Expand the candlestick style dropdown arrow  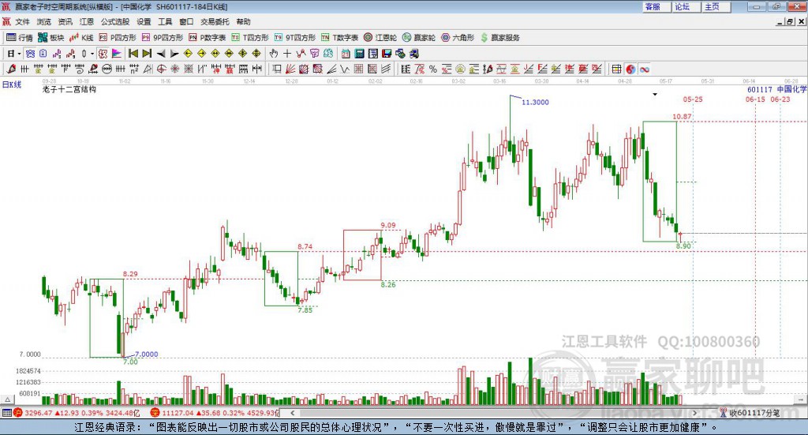coord(92,54)
